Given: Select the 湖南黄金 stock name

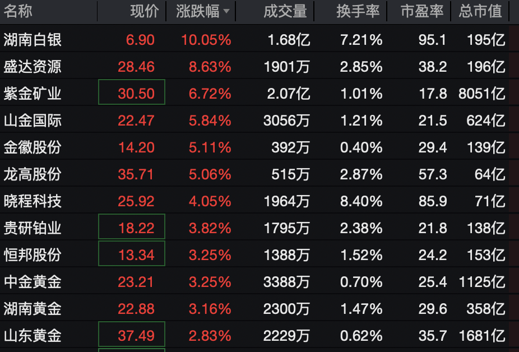Looking at the screenshot, I should (x=33, y=309).
